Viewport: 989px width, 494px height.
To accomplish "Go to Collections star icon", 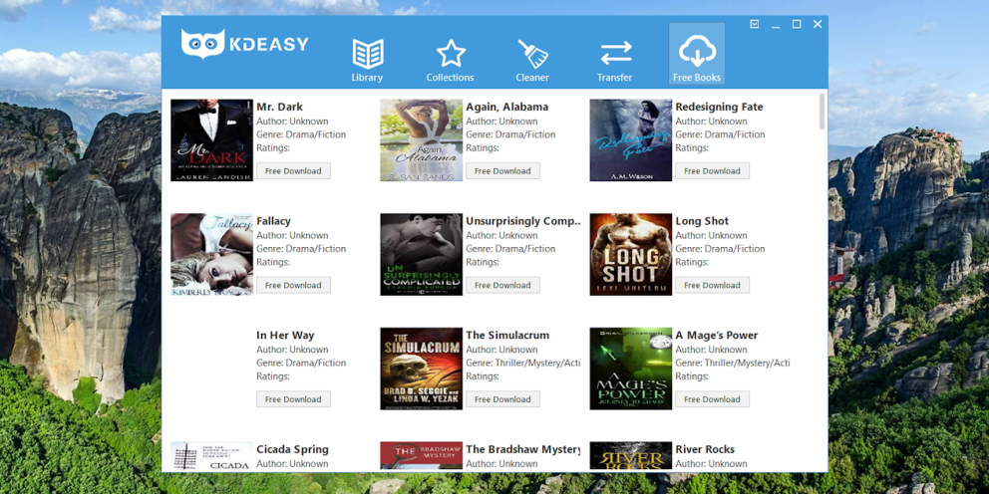I will coord(450,60).
